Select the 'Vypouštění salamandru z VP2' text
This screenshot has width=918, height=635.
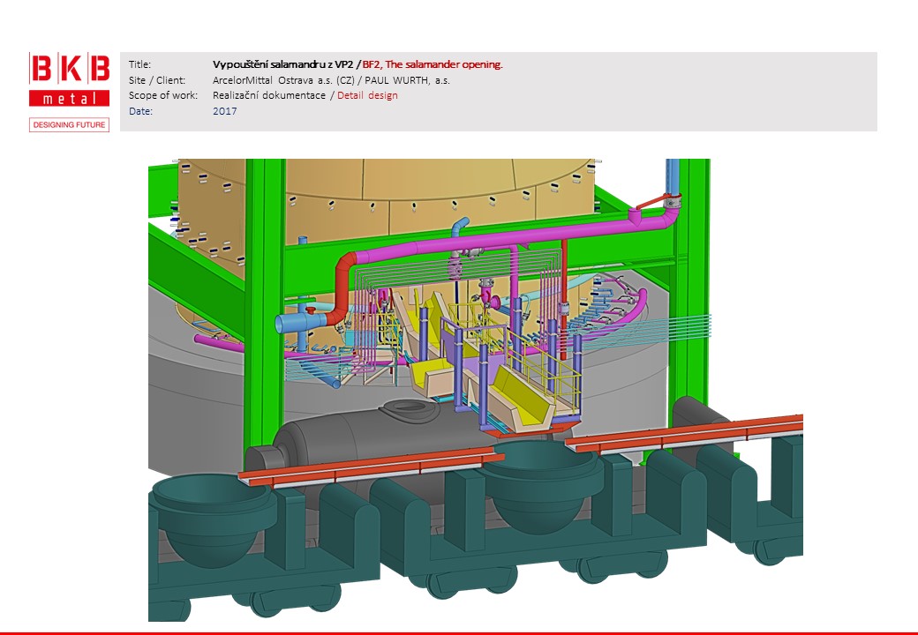click(x=282, y=64)
